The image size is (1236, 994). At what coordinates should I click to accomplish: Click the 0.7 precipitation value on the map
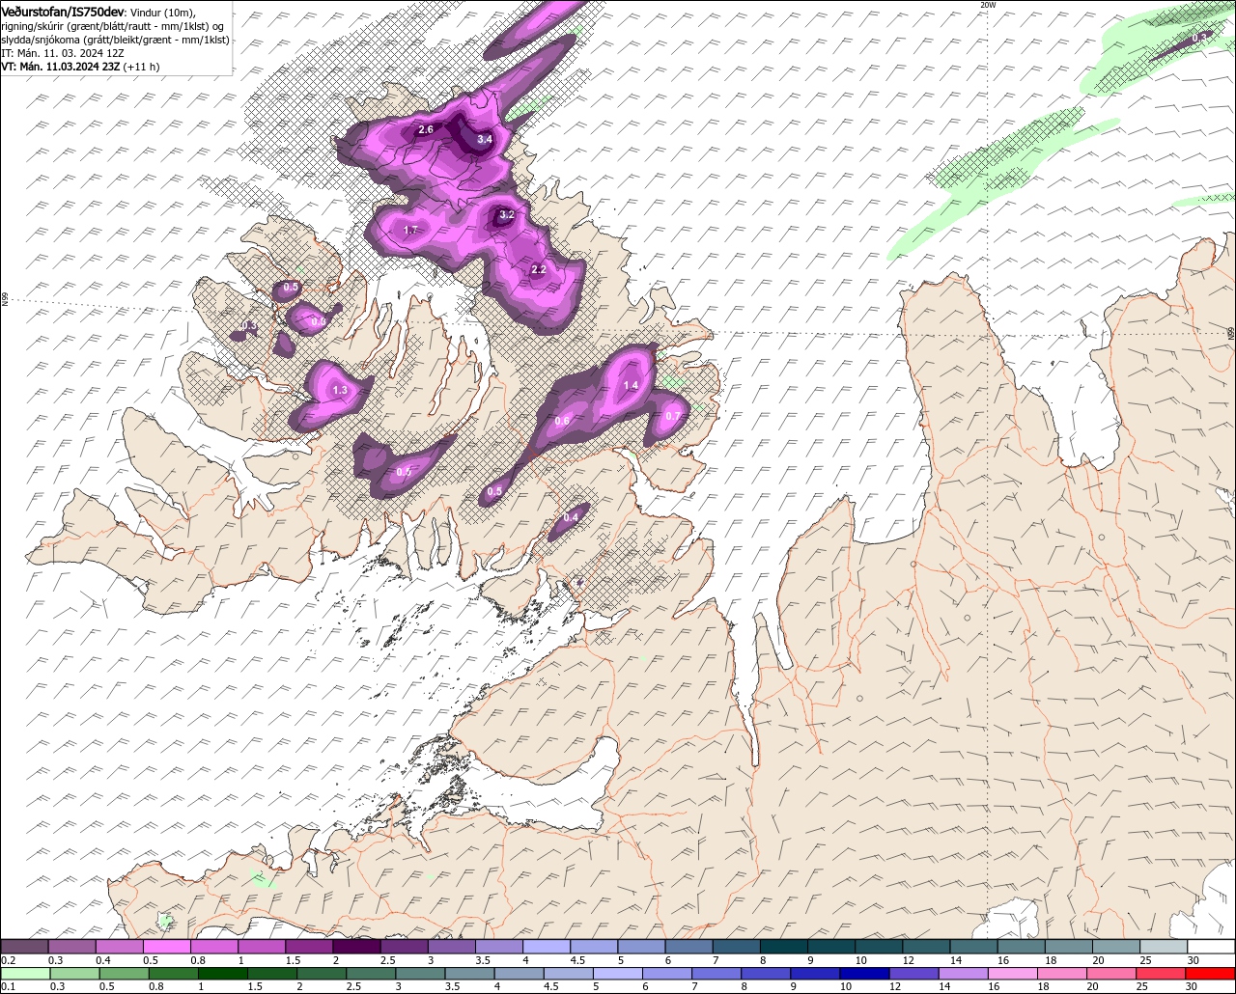tap(673, 416)
